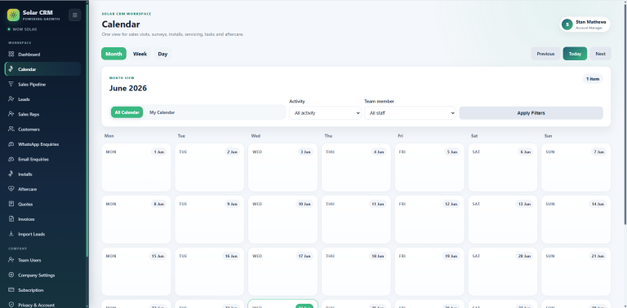Click the Leads person icon
Viewport: 627px width, 308px height.
tap(11, 99)
